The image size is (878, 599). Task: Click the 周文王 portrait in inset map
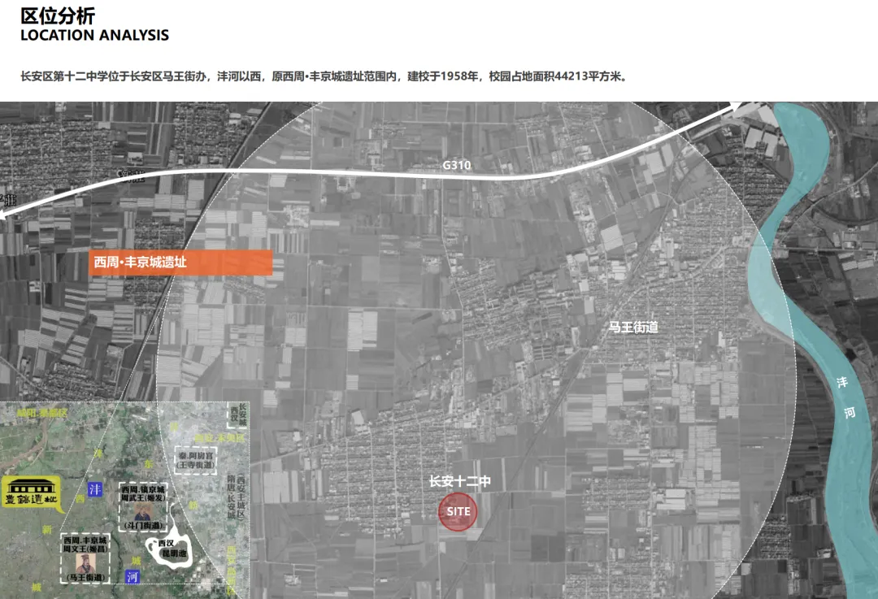(x=85, y=563)
